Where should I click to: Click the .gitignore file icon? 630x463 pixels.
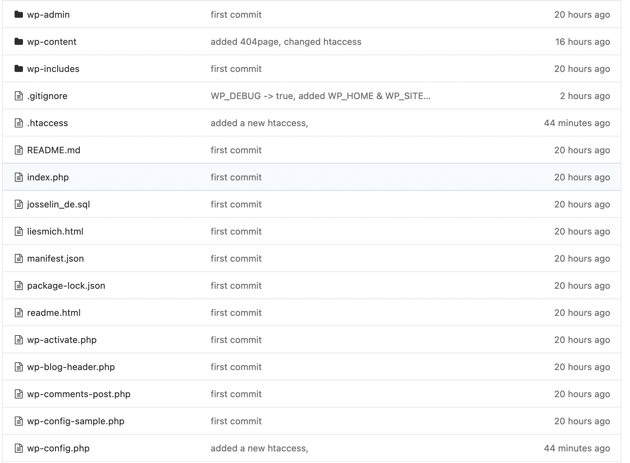click(19, 96)
